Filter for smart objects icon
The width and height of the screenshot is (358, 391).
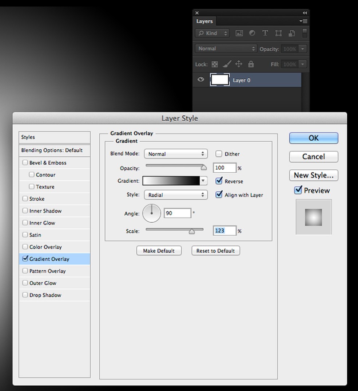pos(291,33)
